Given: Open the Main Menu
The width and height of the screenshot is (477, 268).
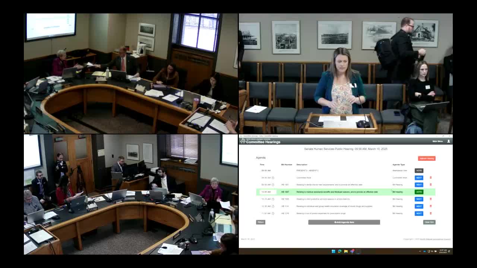Looking at the screenshot, I should 437,141.
